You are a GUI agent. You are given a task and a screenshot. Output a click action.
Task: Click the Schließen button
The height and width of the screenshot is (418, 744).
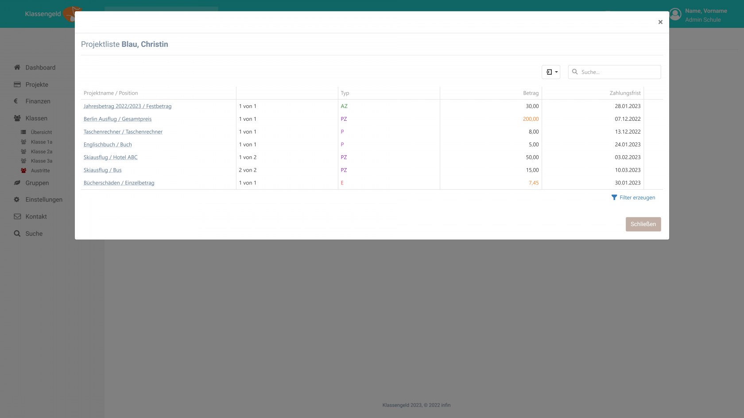(x=643, y=224)
